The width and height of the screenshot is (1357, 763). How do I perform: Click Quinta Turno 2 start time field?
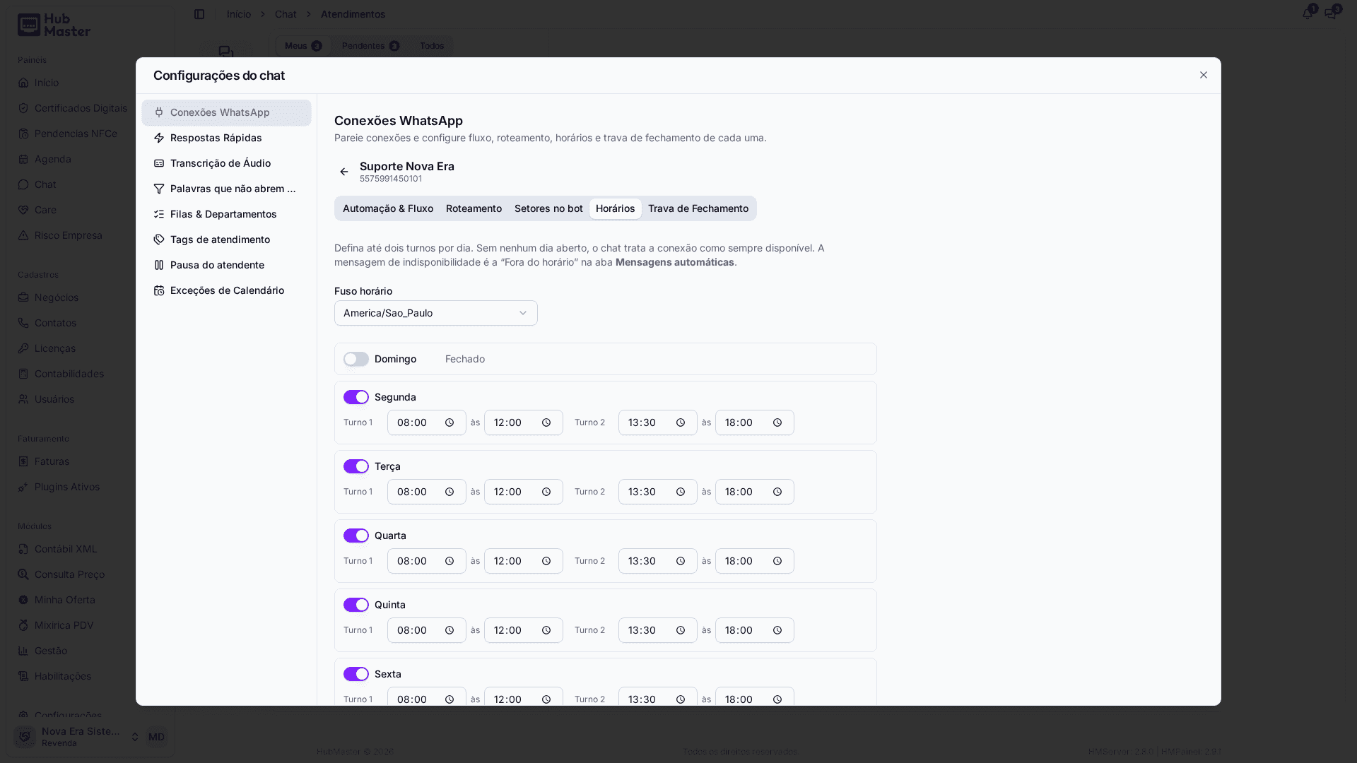(x=658, y=630)
